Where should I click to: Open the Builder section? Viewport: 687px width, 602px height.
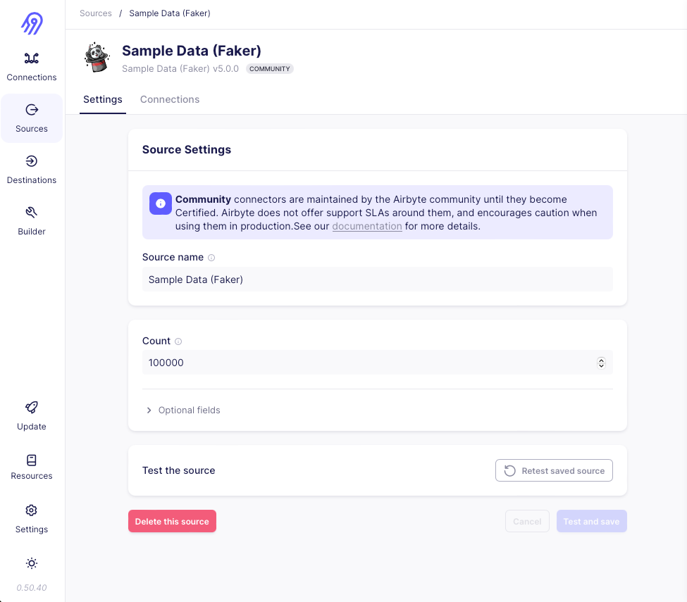pyautogui.click(x=31, y=221)
